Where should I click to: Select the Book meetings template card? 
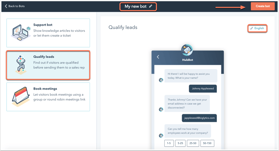click(48, 97)
